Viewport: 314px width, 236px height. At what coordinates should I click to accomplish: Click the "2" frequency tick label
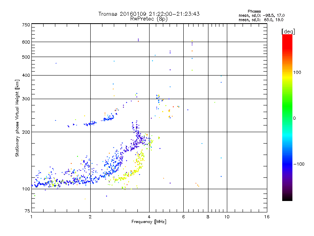90,217
